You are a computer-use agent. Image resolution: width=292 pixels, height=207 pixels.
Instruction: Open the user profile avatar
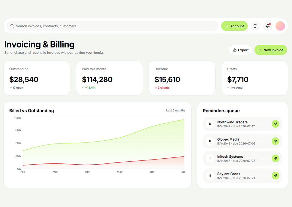(280, 26)
